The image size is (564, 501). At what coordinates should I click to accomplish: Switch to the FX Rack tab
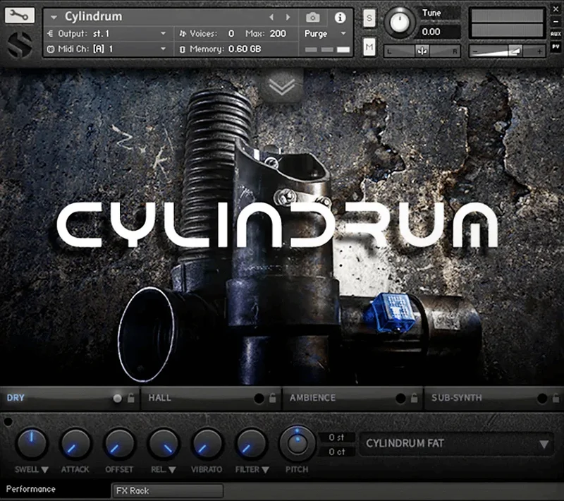[x=168, y=490]
